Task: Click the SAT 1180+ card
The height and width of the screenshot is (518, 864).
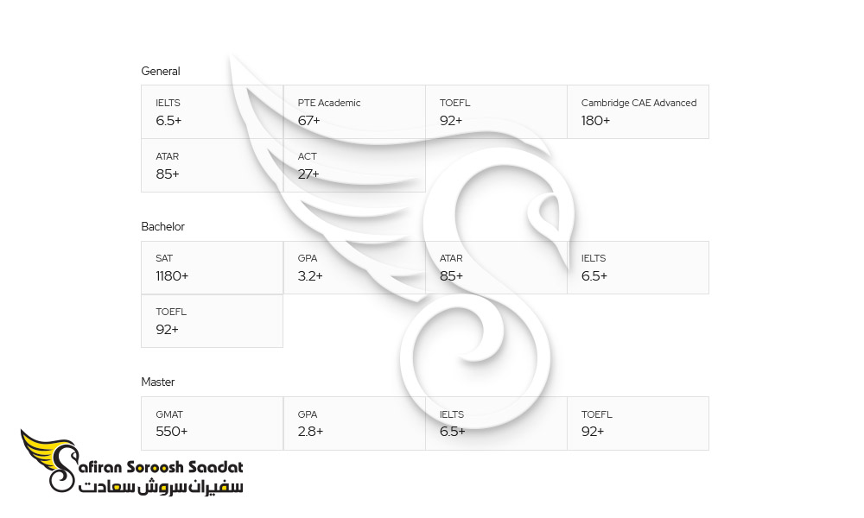Action: click(213, 268)
